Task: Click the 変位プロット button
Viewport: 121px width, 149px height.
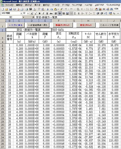Action: [x=86, y=25]
